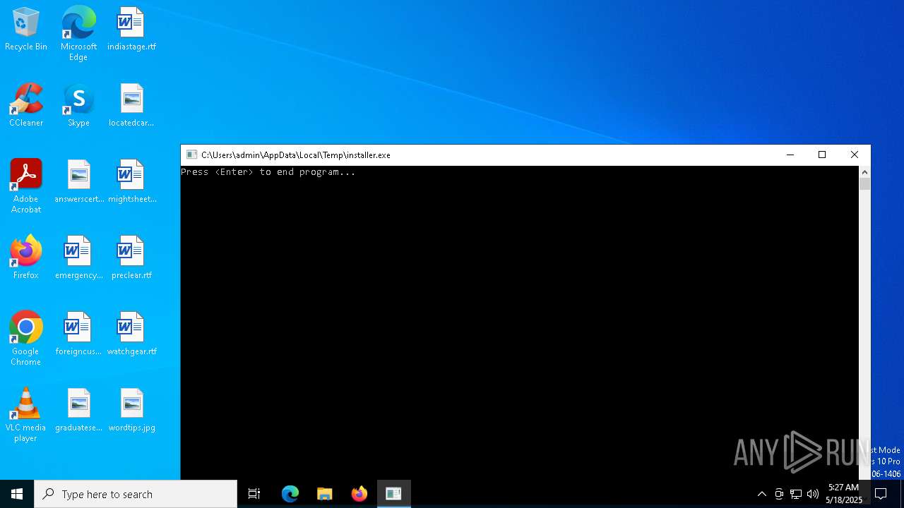Open Task View from the taskbar
This screenshot has height=508, width=904.
coord(254,494)
